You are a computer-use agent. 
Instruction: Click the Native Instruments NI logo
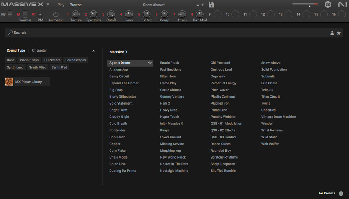tap(342, 5)
